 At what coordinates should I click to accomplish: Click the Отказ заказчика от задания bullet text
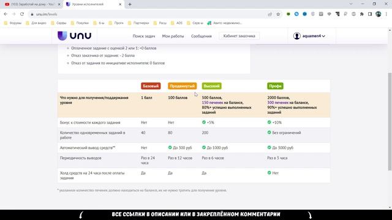tap(103, 56)
